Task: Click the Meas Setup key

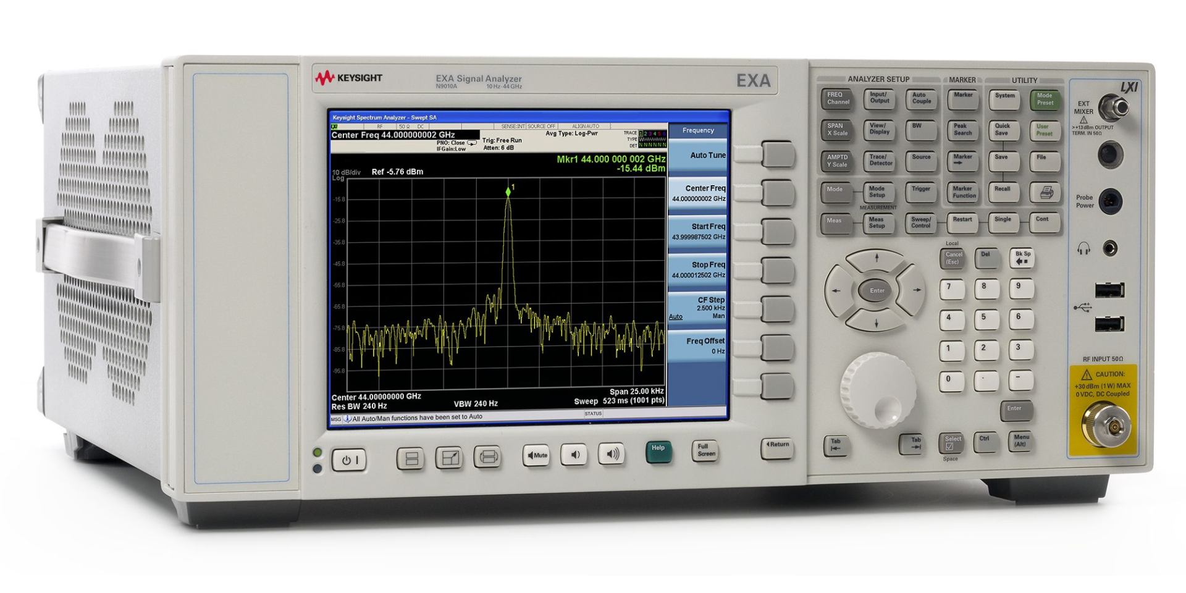Action: pos(878,224)
